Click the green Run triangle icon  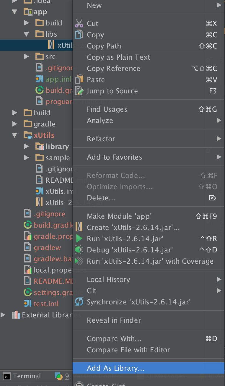click(x=79, y=239)
